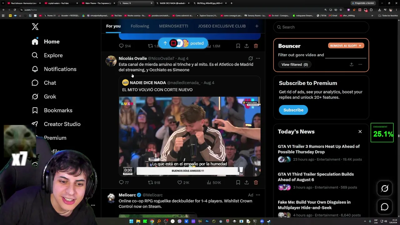Select the For you timeline tab
Screen dimensions: 400x225
113,26
